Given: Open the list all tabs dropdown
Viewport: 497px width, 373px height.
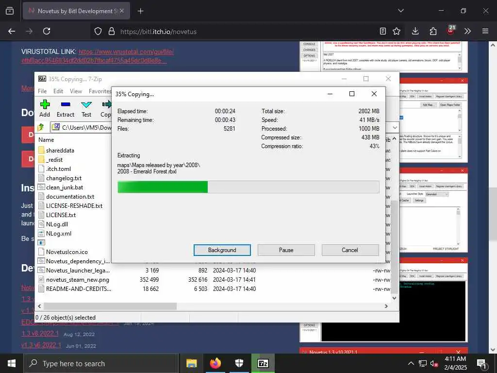Looking at the screenshot, I should (401, 11).
